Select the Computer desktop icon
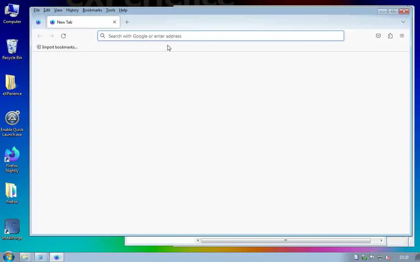This screenshot has height=262, width=420. coord(12,14)
